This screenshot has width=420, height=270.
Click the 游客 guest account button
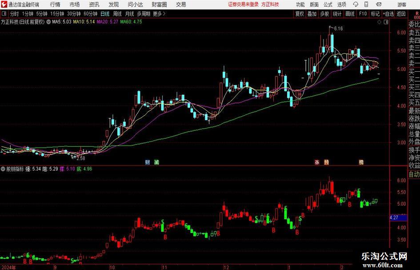(x=401, y=4)
